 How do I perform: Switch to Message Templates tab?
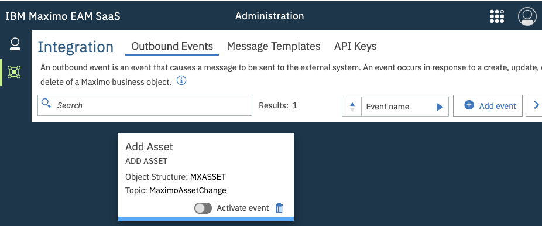click(273, 46)
